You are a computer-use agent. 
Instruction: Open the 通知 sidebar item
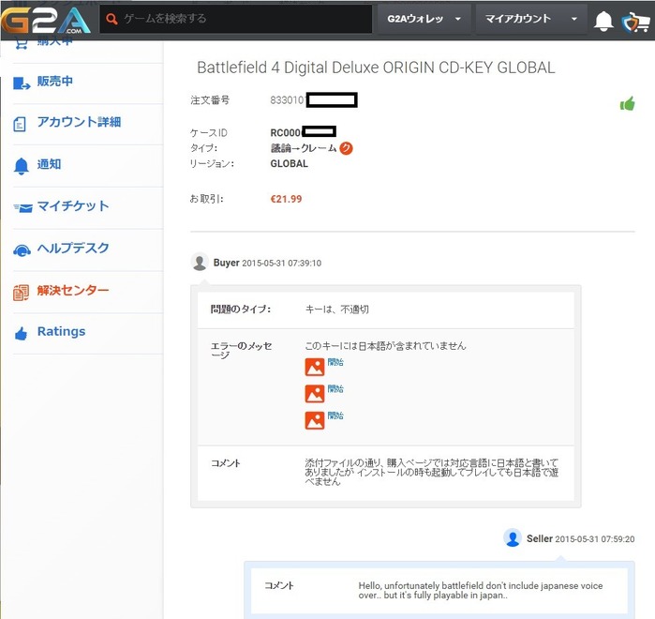point(49,164)
